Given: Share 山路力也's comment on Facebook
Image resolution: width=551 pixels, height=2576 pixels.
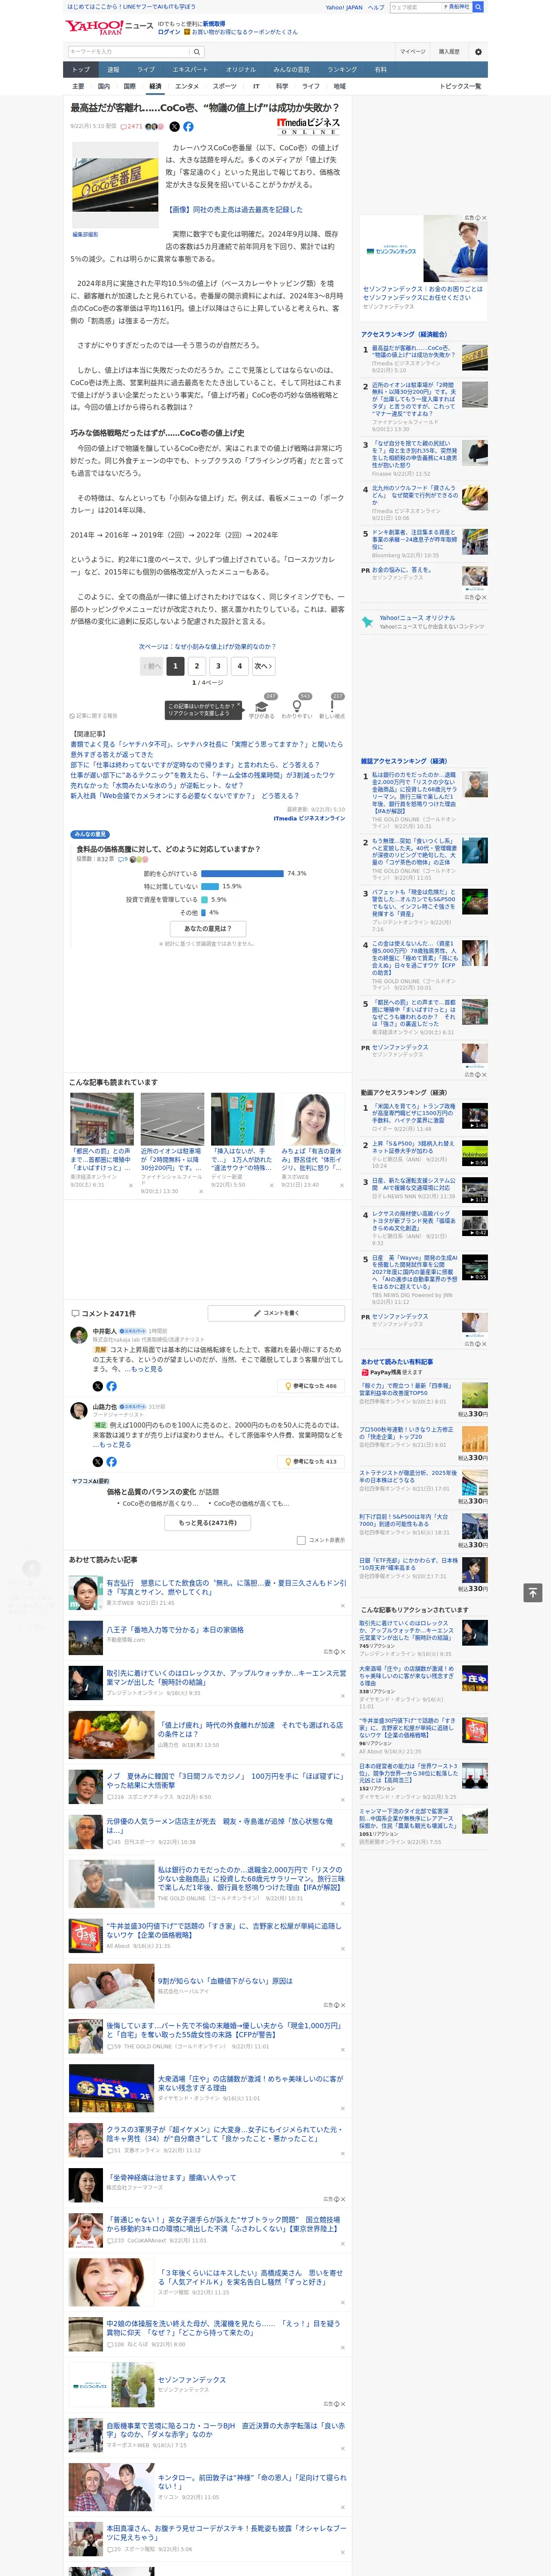Looking at the screenshot, I should [111, 1462].
